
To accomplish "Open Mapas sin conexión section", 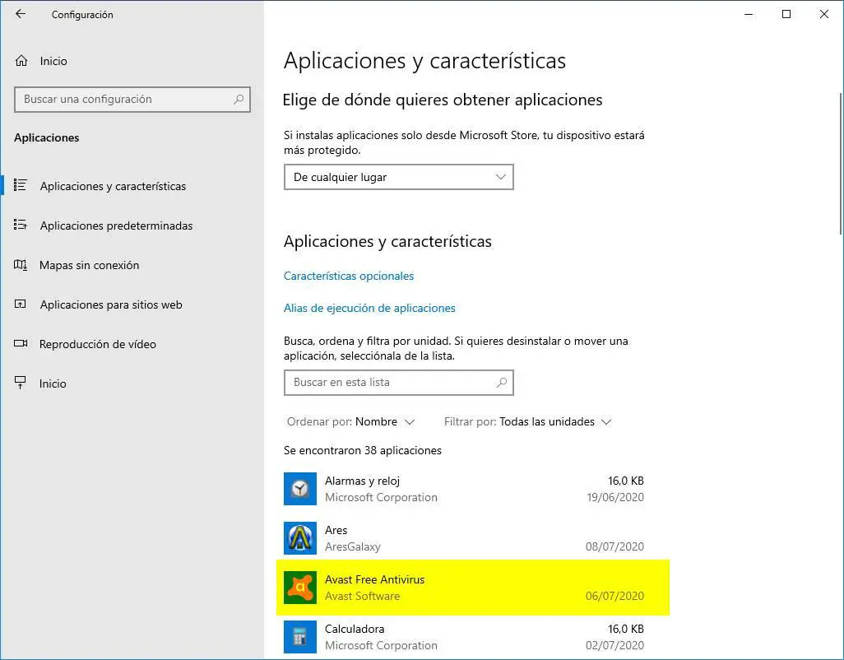I will pos(90,265).
